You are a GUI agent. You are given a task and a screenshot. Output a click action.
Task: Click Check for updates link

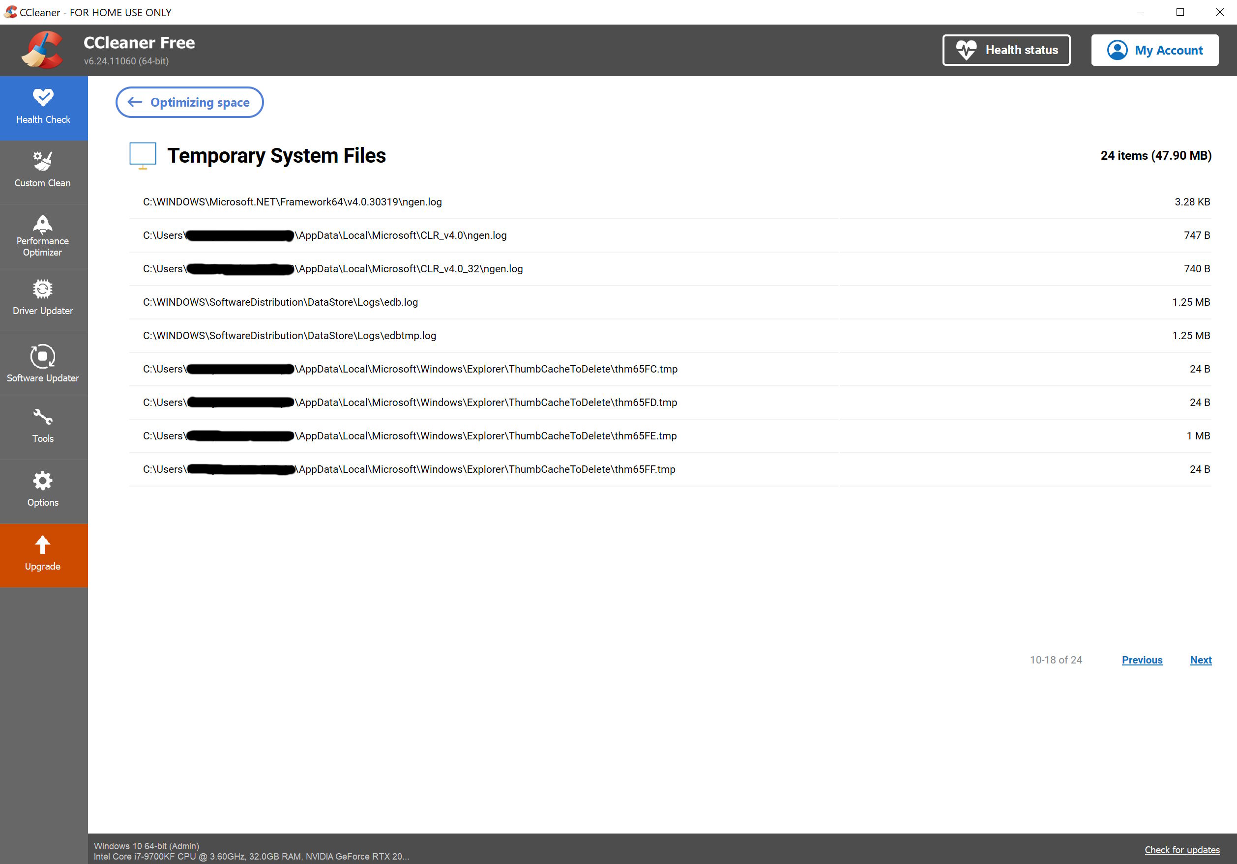[x=1181, y=849]
